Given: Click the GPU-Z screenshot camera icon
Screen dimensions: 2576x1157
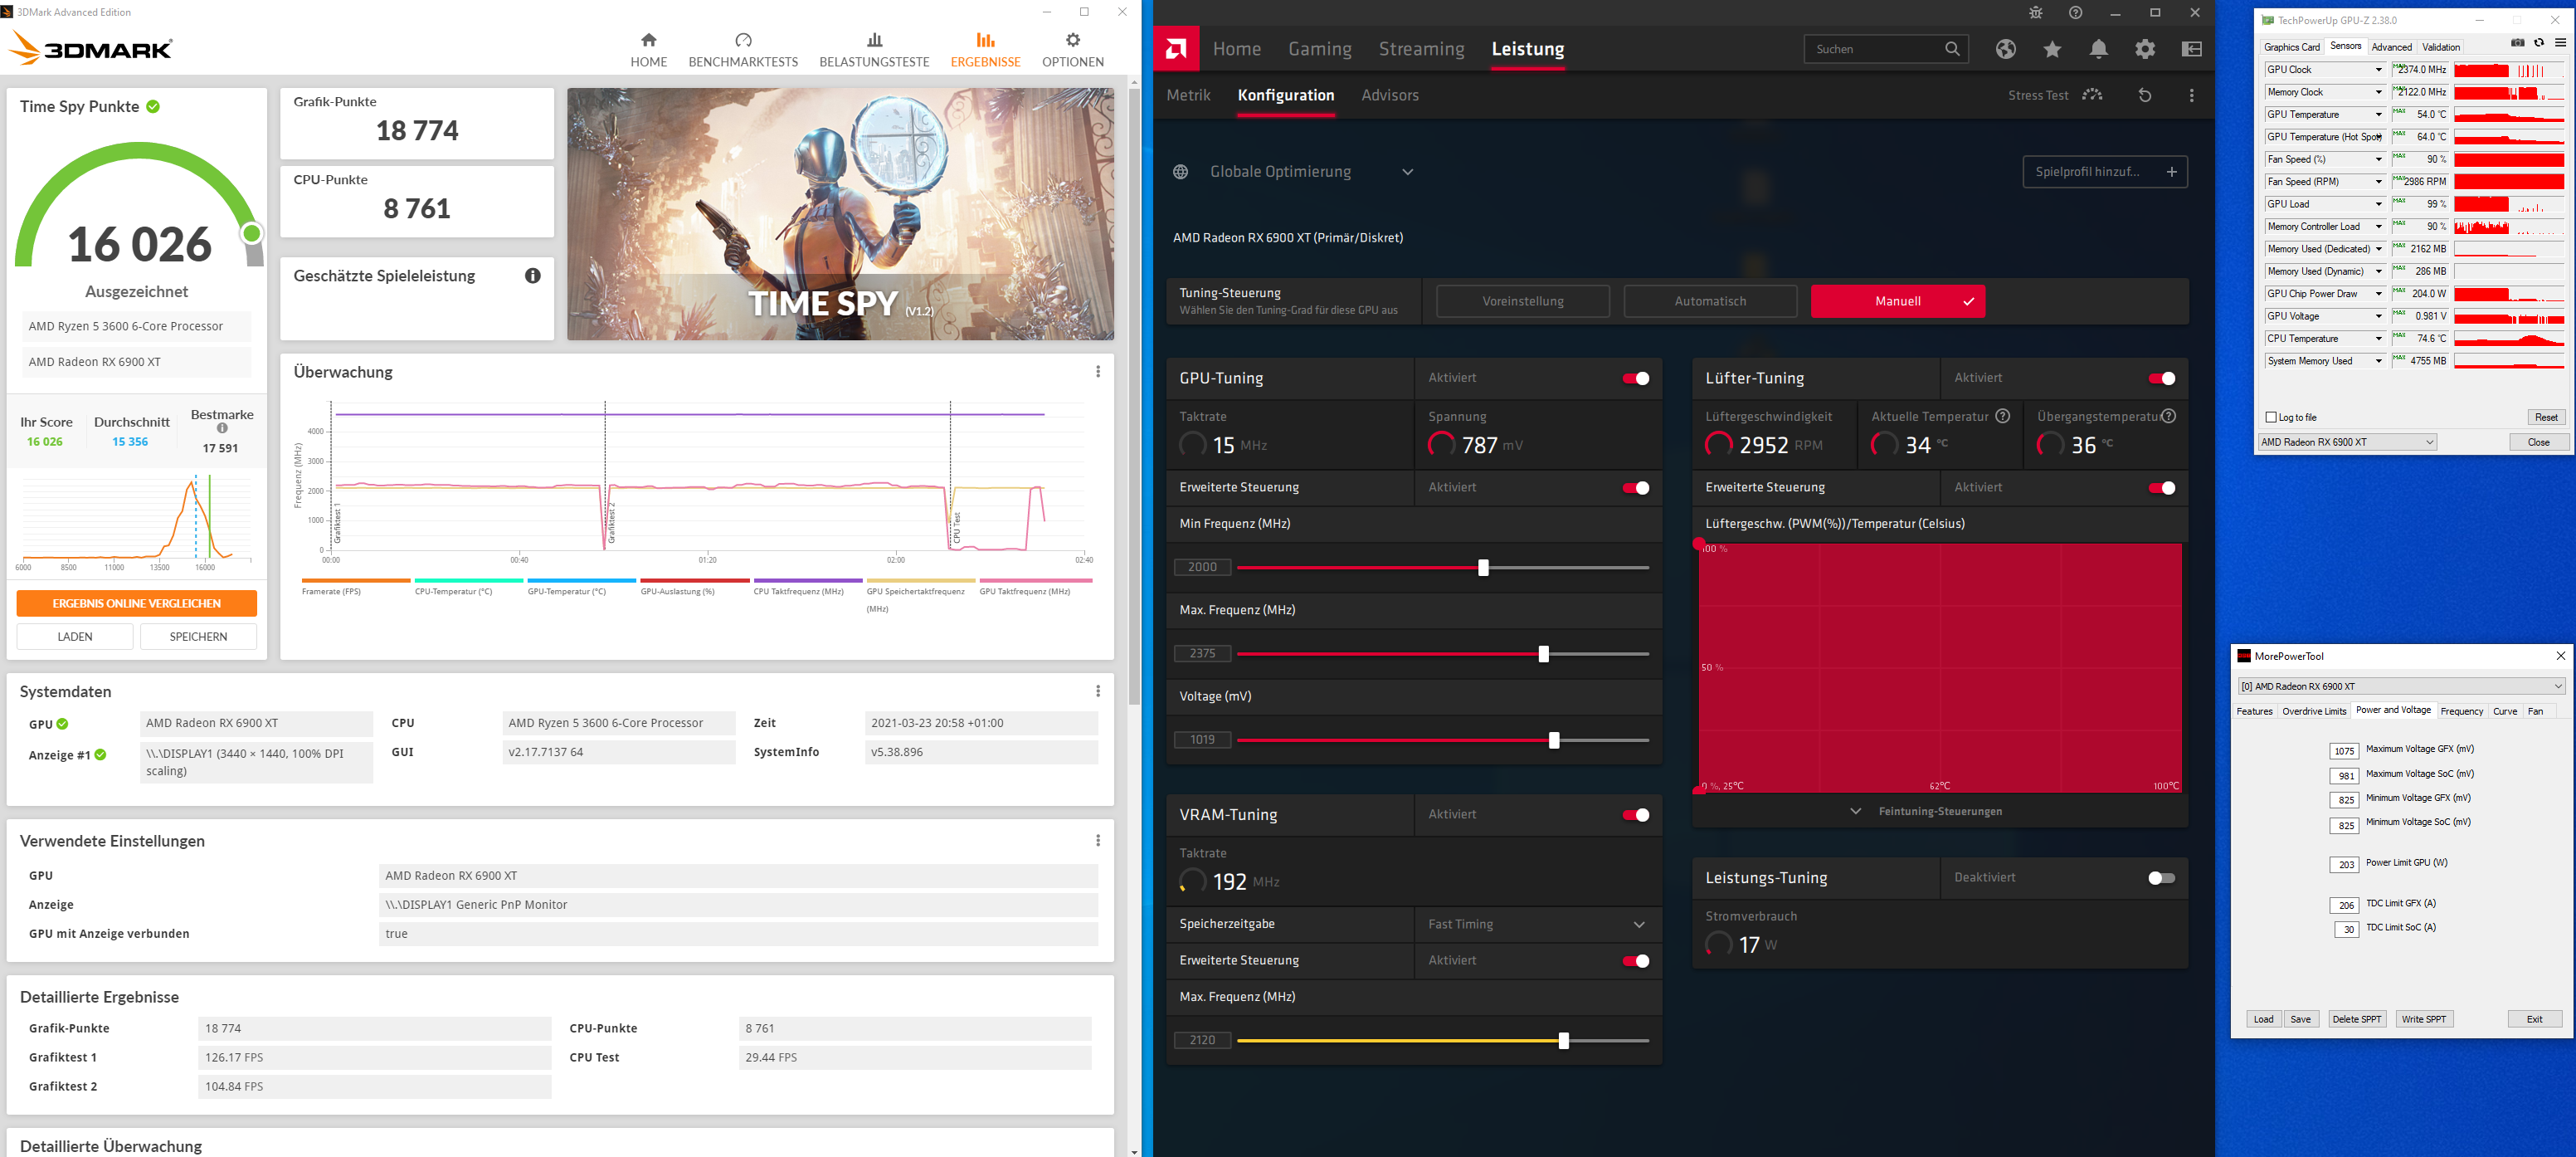Looking at the screenshot, I should (x=2517, y=43).
